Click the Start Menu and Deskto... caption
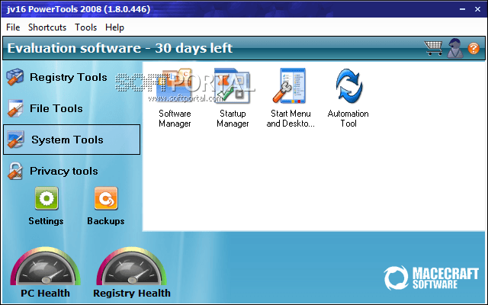 [x=291, y=119]
